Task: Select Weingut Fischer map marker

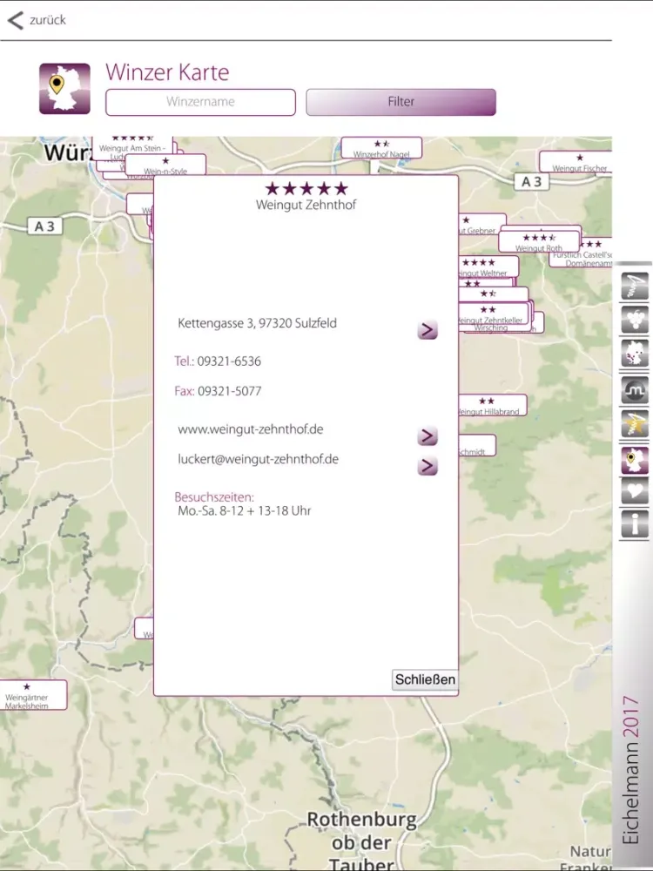Action: coord(577,162)
